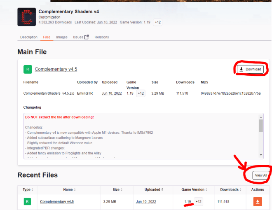
Task: Open the Description tab
Action: tap(29, 37)
